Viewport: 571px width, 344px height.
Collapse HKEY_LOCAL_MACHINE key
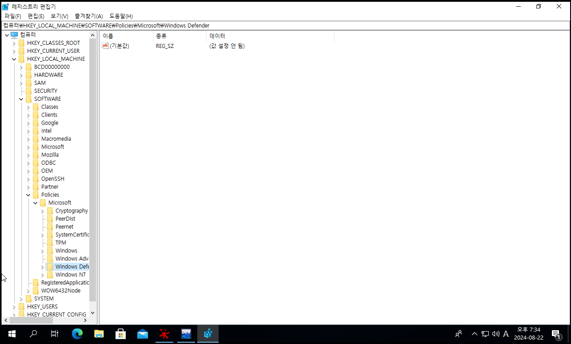tap(14, 59)
